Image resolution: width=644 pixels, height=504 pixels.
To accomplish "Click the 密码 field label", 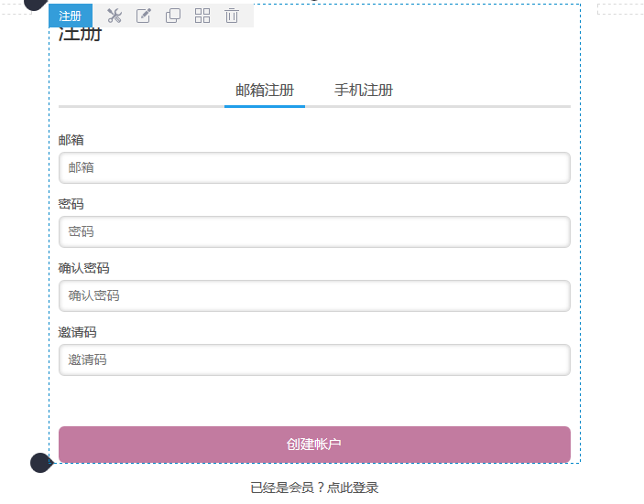I will coord(71,204).
